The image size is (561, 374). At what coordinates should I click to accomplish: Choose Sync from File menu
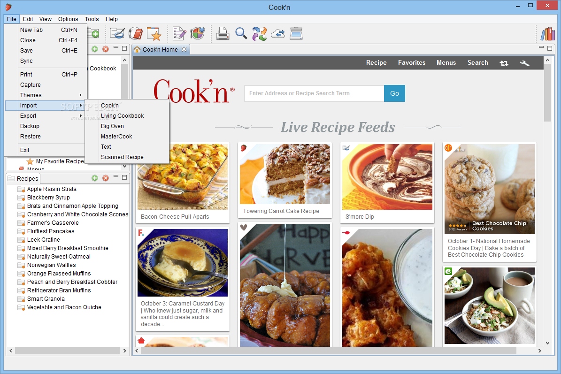click(x=45, y=61)
